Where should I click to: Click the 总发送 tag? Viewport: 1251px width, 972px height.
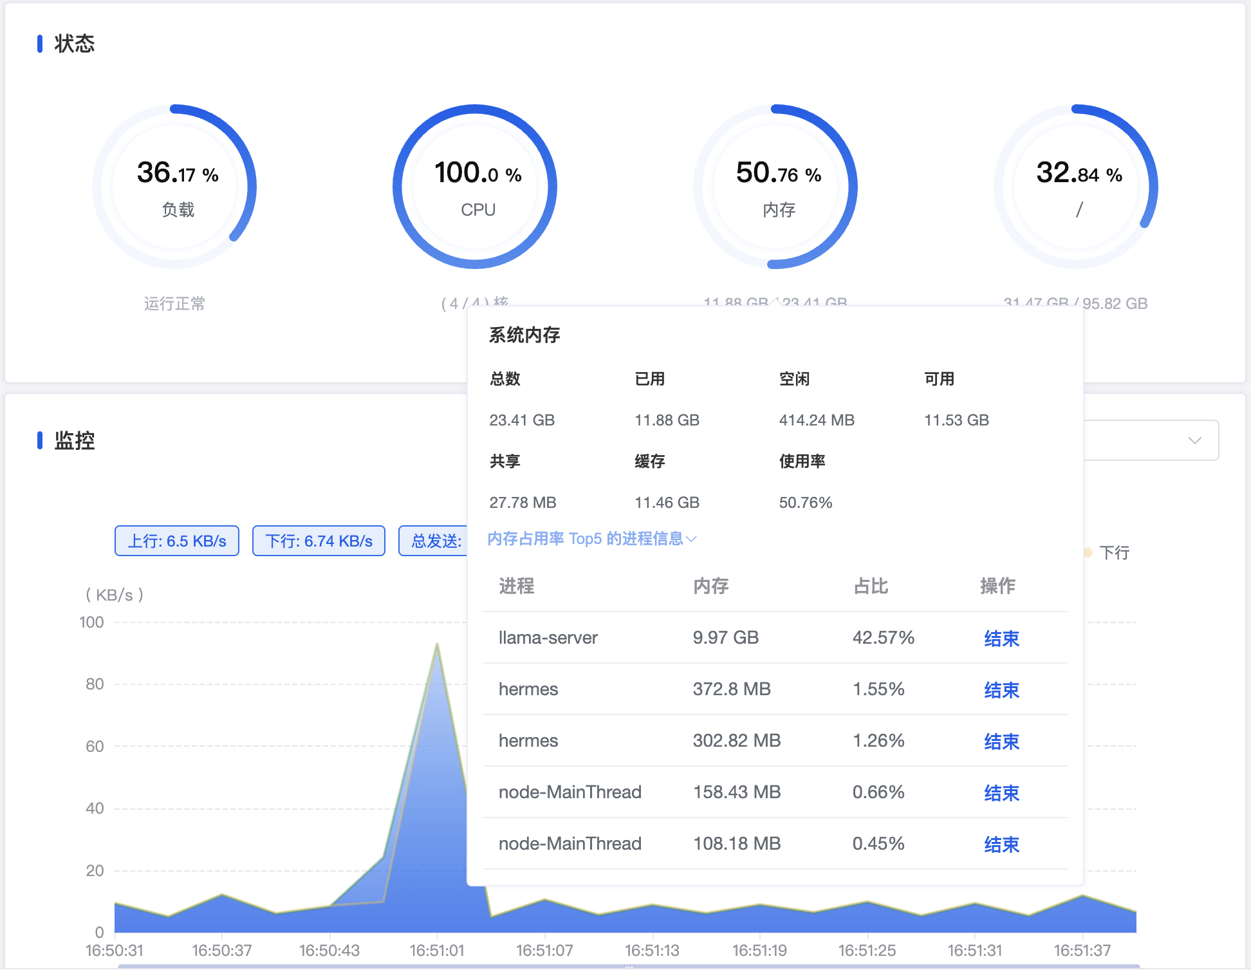click(x=433, y=541)
